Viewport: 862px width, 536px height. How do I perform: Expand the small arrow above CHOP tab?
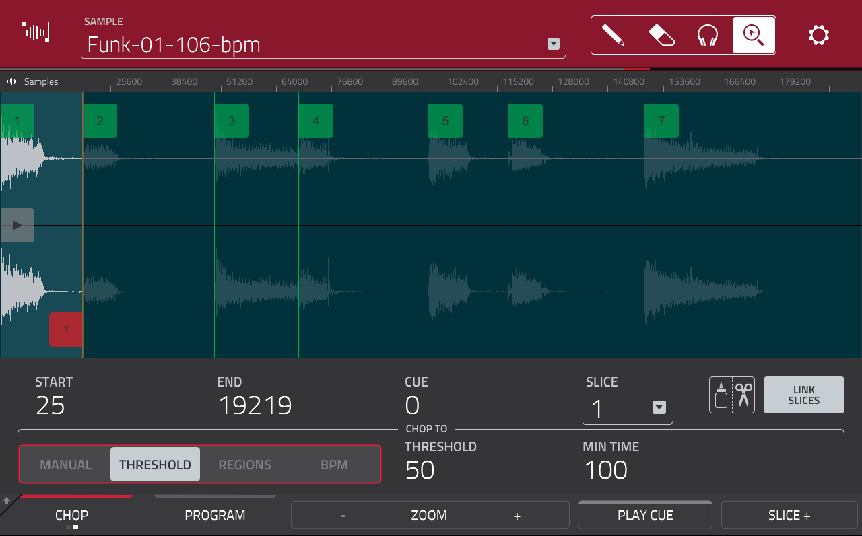click(x=7, y=501)
